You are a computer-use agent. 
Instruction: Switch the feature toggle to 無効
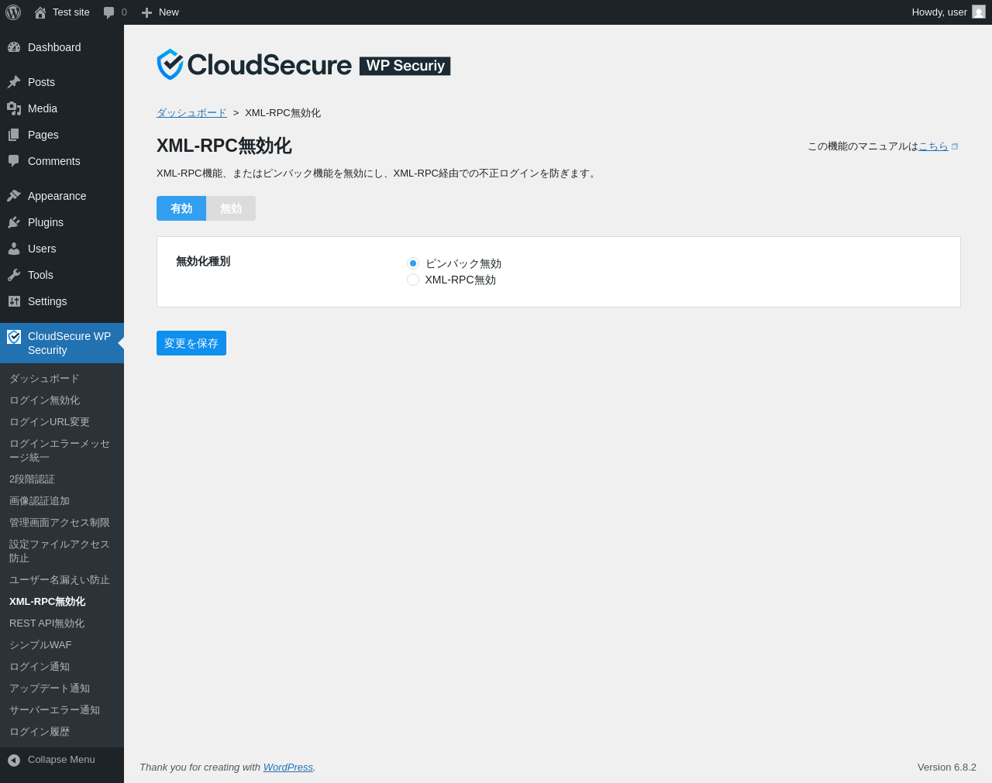point(231,208)
